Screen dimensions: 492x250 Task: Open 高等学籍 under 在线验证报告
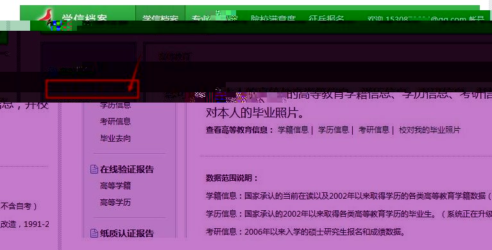pos(115,186)
